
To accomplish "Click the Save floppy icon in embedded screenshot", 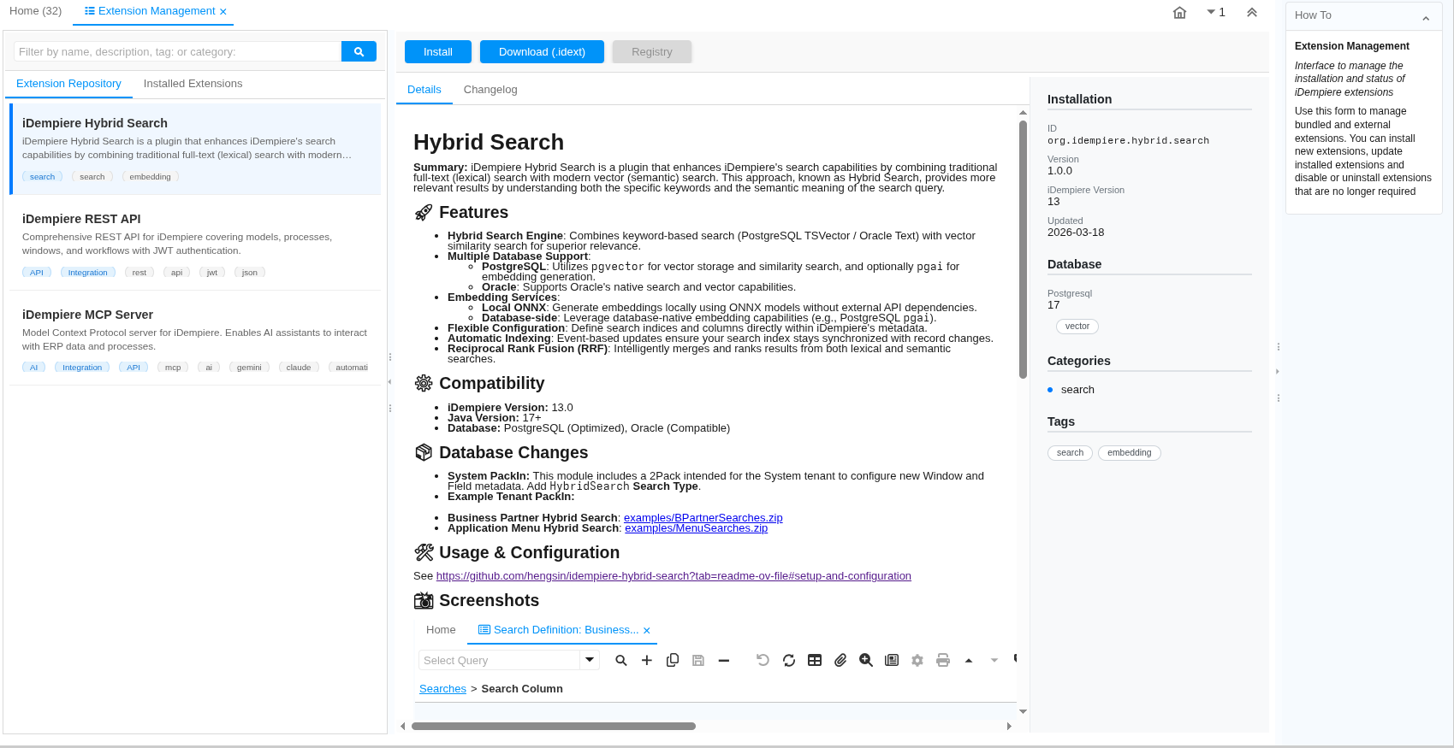I will coord(698,660).
